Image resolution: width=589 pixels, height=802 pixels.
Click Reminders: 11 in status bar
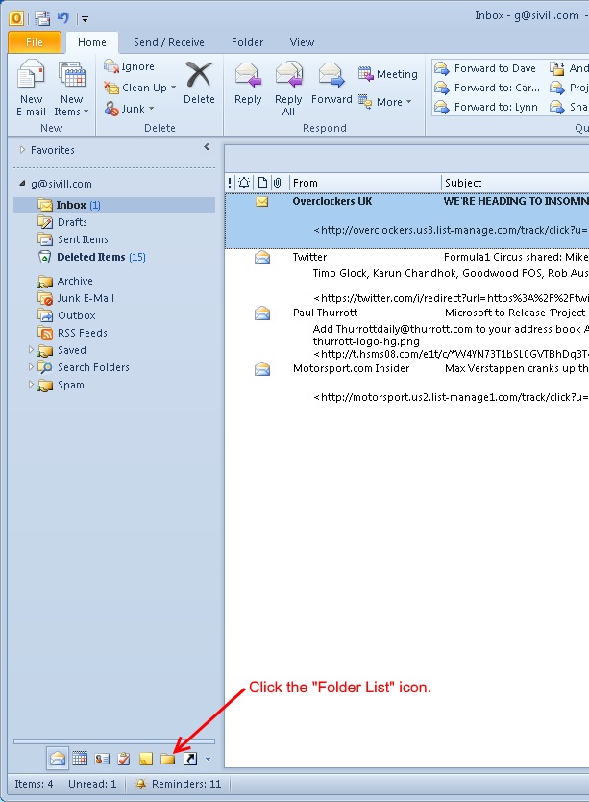[179, 784]
